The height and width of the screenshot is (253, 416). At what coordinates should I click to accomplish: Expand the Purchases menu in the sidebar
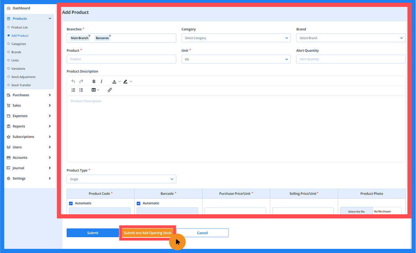pos(29,95)
